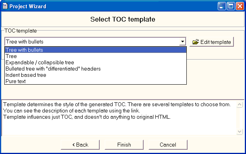Select the "Pure text" template

(96, 81)
